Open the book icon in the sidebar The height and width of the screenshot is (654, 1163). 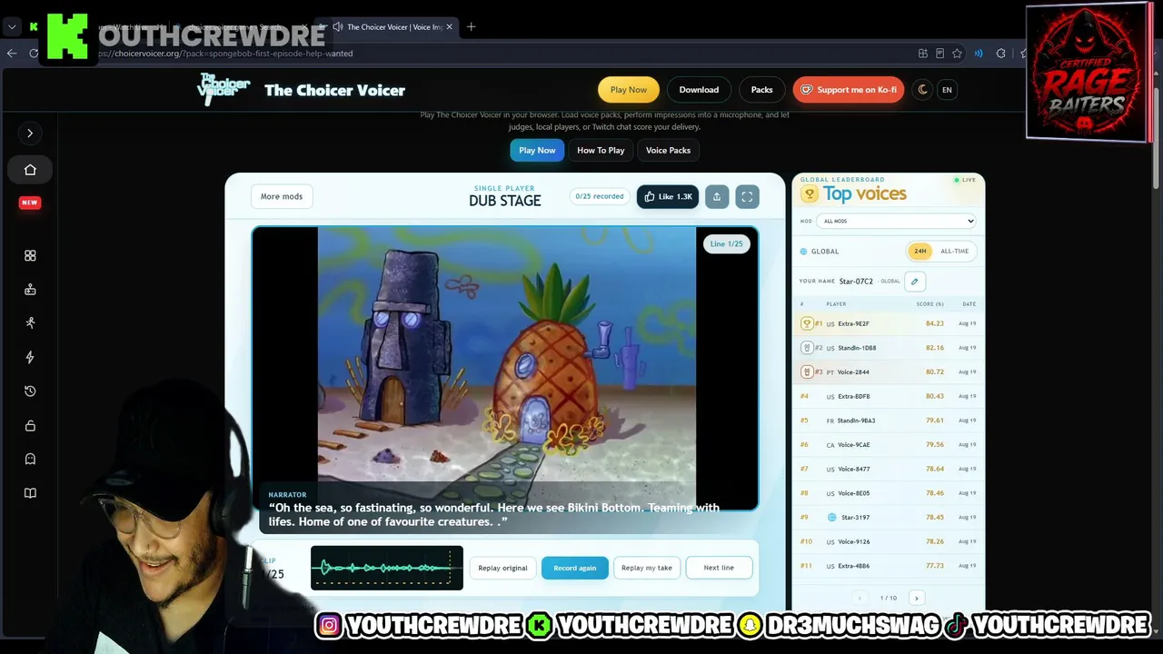[30, 493]
